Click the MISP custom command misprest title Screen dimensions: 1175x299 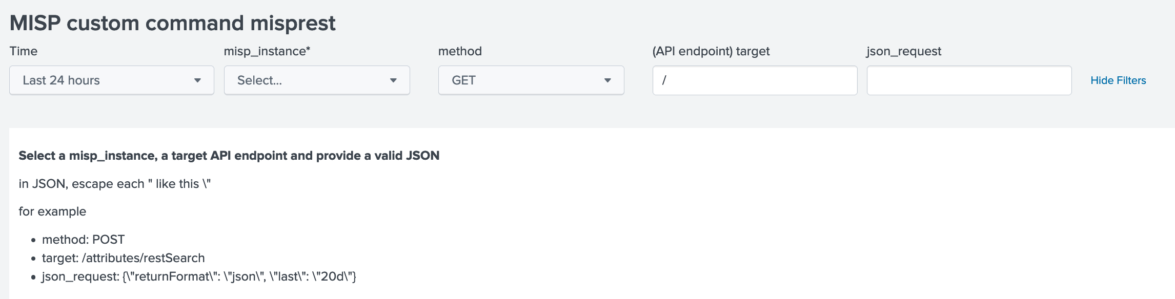pyautogui.click(x=172, y=23)
